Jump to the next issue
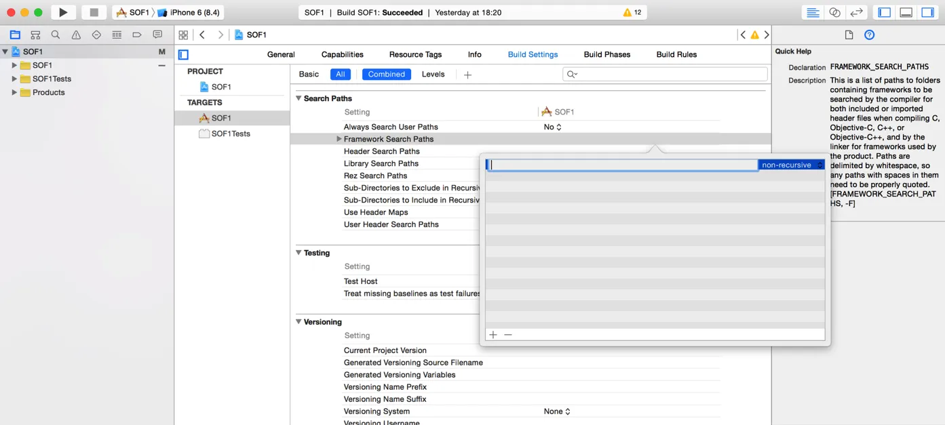Viewport: 945px width, 425px height. pos(767,35)
